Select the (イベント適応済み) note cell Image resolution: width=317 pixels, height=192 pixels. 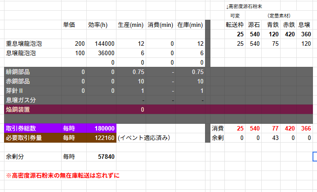(144, 138)
